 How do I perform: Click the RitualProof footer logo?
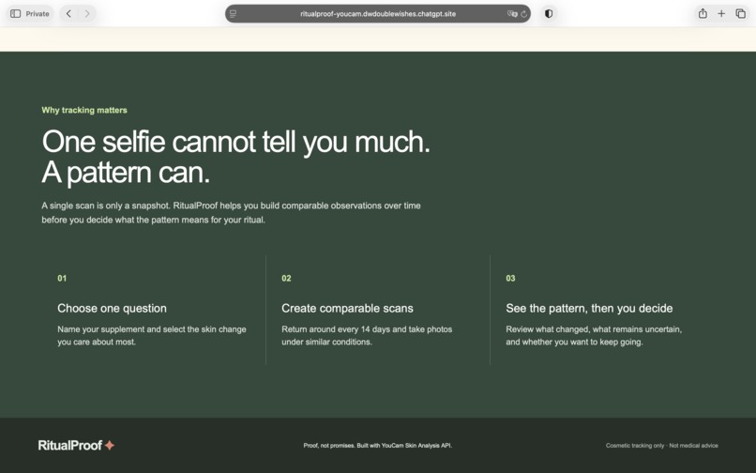(x=70, y=445)
